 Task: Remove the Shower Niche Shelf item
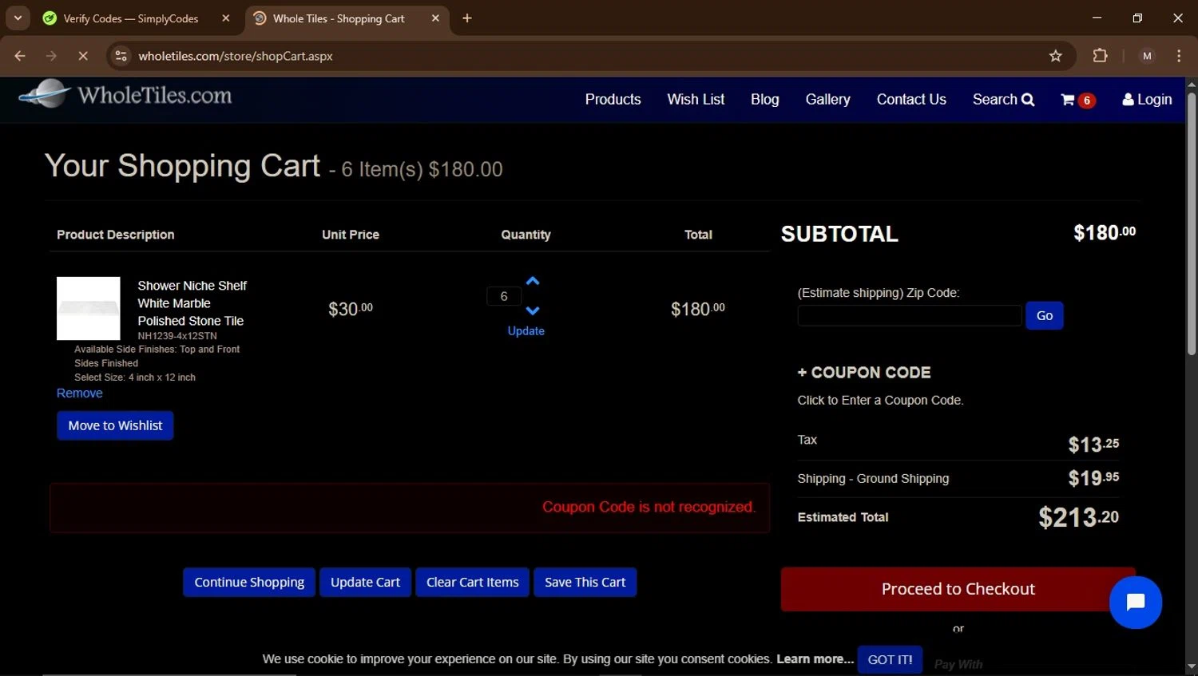(79, 393)
